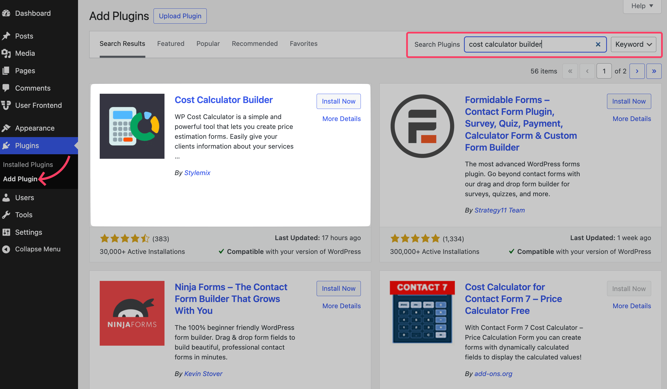More Details for Ninja Forms
The image size is (667, 389).
point(341,306)
